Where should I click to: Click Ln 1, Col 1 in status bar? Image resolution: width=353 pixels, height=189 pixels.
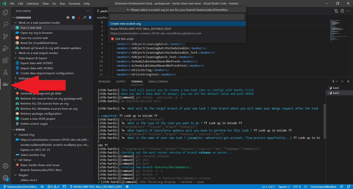pos(268,187)
